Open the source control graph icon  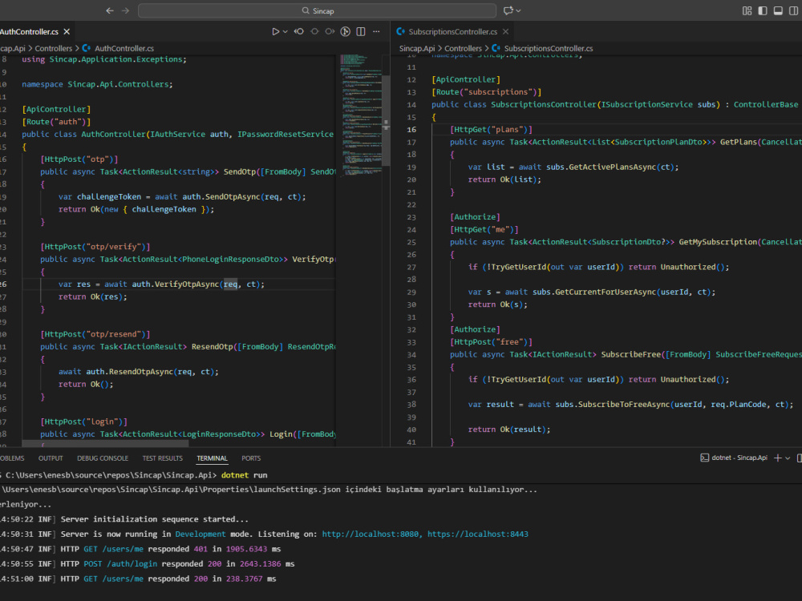click(x=346, y=32)
